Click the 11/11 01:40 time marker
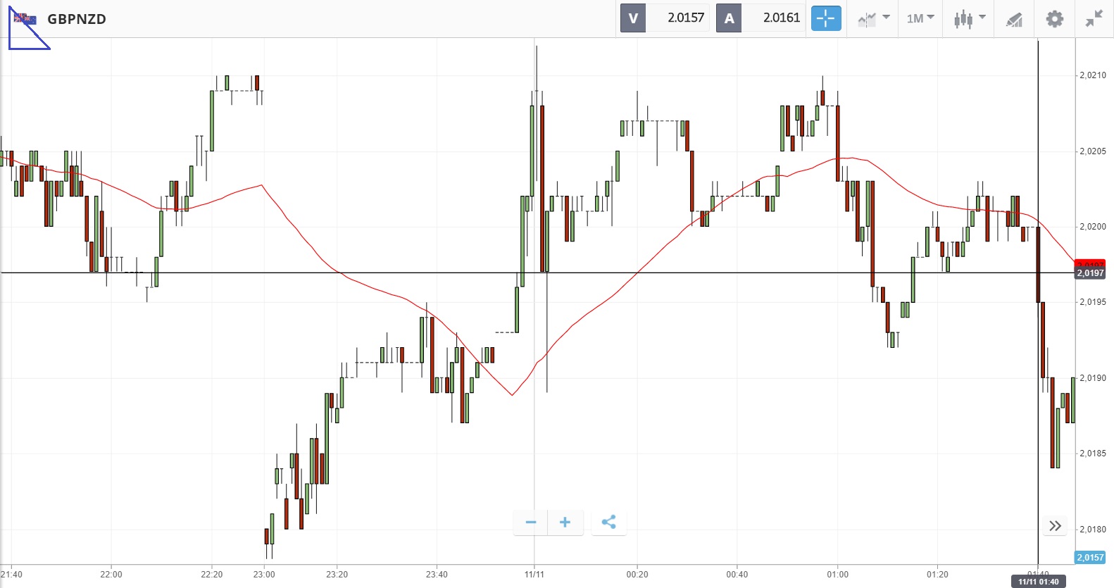The width and height of the screenshot is (1114, 588). tap(1038, 582)
